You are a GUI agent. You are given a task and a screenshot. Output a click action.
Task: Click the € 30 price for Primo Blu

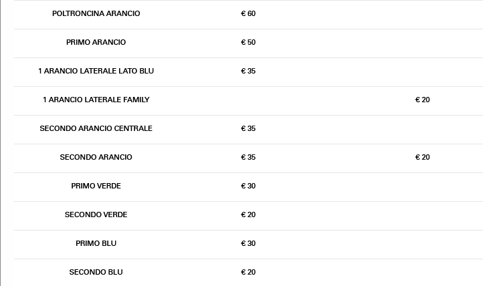point(248,243)
